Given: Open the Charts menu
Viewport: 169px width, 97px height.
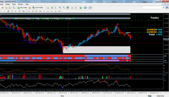Looking at the screenshot, I should pyautogui.click(x=8, y=4).
